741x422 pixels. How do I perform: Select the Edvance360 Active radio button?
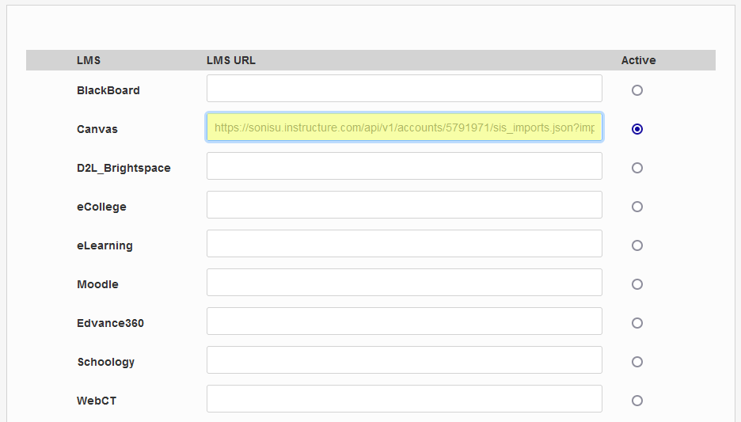coord(637,323)
